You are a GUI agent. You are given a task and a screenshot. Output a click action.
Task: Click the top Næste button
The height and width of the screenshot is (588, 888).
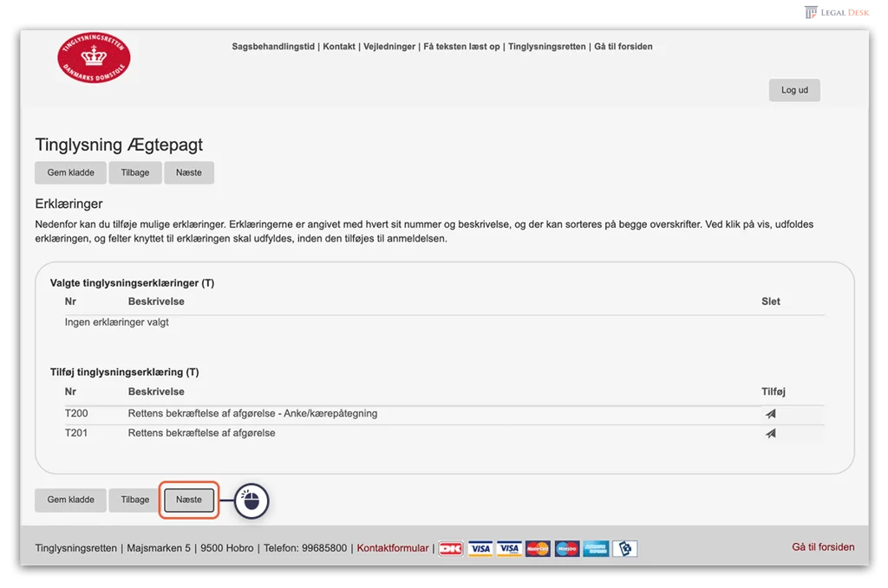coord(188,172)
